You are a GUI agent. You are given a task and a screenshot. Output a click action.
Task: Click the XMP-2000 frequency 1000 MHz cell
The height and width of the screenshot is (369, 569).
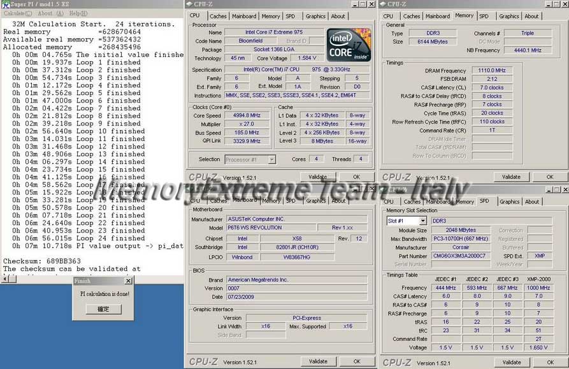point(538,287)
